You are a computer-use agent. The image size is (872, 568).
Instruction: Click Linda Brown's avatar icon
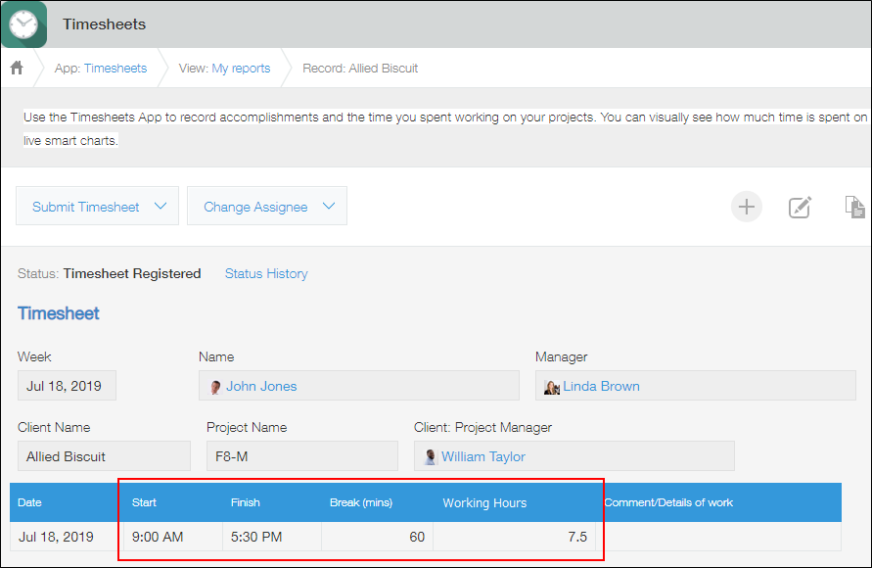tap(551, 386)
